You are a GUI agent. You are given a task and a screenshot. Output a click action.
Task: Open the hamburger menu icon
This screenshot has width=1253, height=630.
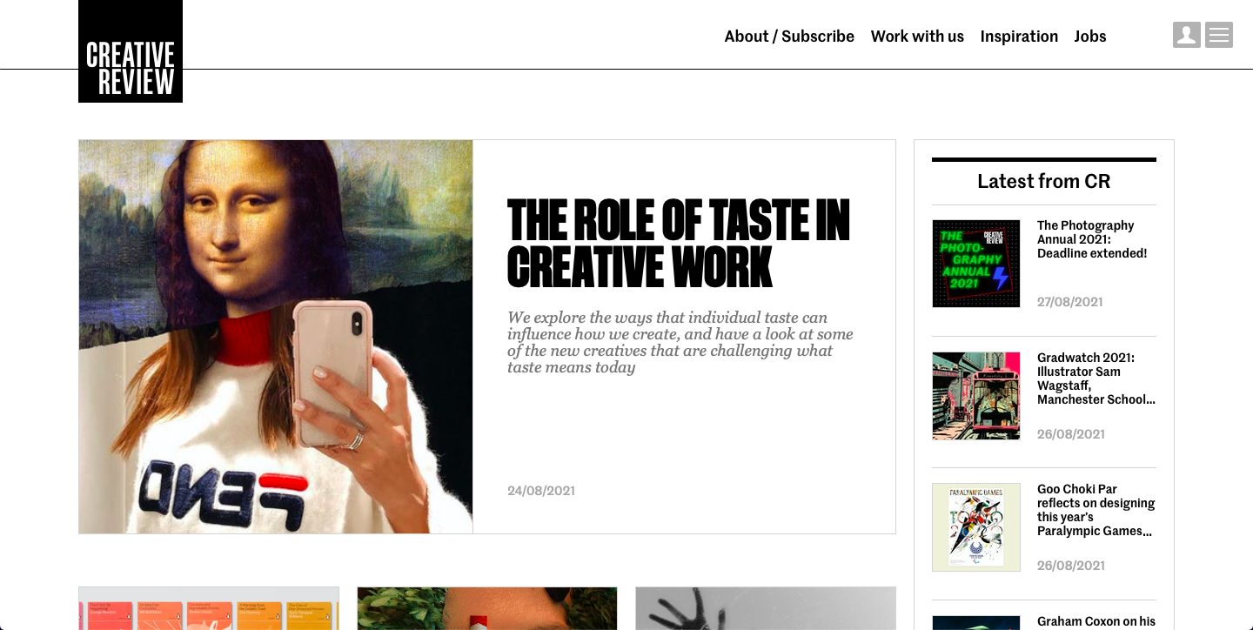[x=1219, y=35]
